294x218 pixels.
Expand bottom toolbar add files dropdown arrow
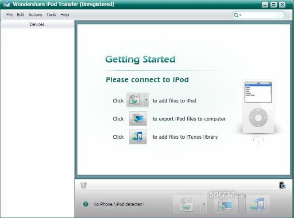204,205
